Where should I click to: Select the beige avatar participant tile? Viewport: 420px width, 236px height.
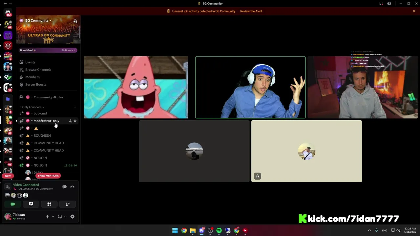pyautogui.click(x=306, y=151)
